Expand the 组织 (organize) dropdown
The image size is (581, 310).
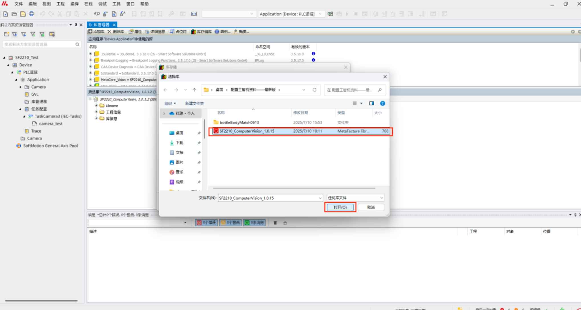tap(170, 104)
